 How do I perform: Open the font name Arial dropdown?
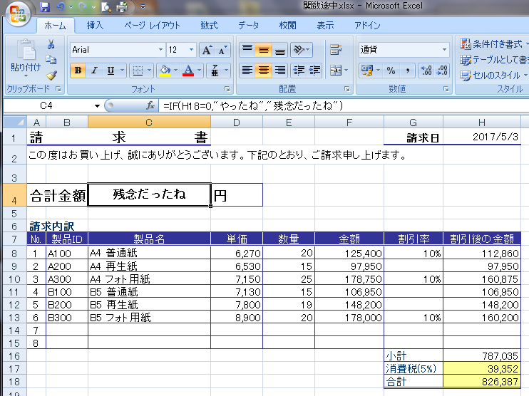coord(160,51)
